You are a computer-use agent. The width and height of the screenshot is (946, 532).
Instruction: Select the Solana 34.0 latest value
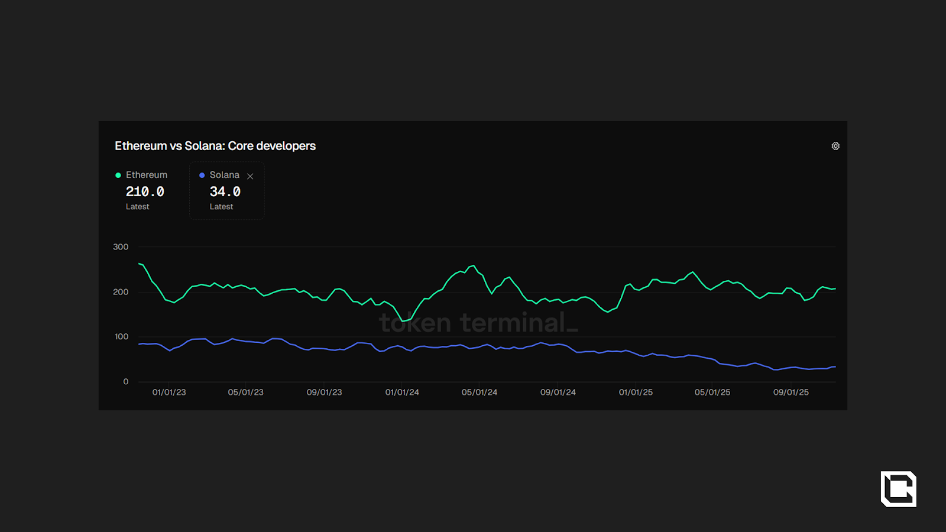tap(225, 192)
